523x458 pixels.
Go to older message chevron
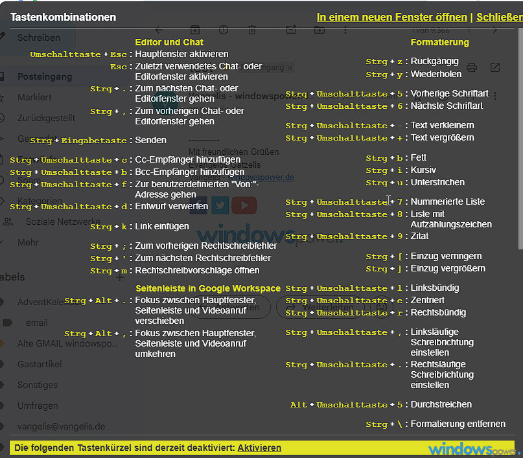[494, 30]
